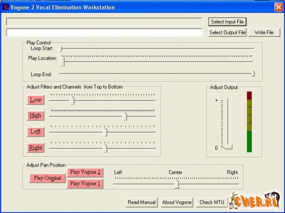Screen dimensions: 285x213
Task: Click the output level meter
Action: pos(249,122)
